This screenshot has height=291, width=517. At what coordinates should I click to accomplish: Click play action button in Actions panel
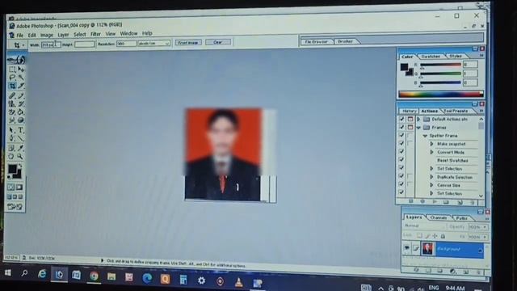pos(435,201)
